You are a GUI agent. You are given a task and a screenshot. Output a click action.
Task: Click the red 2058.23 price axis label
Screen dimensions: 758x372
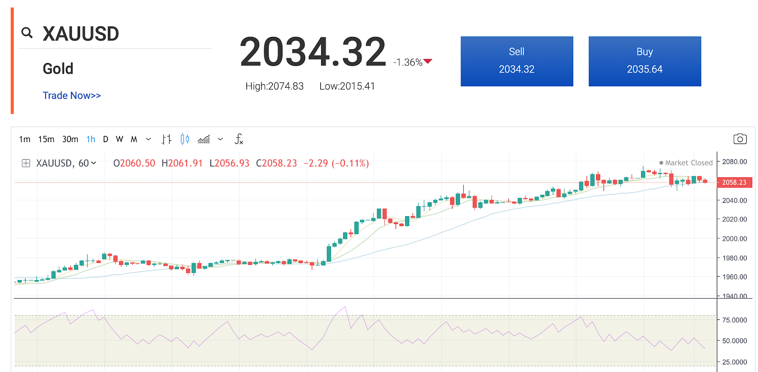[734, 182]
